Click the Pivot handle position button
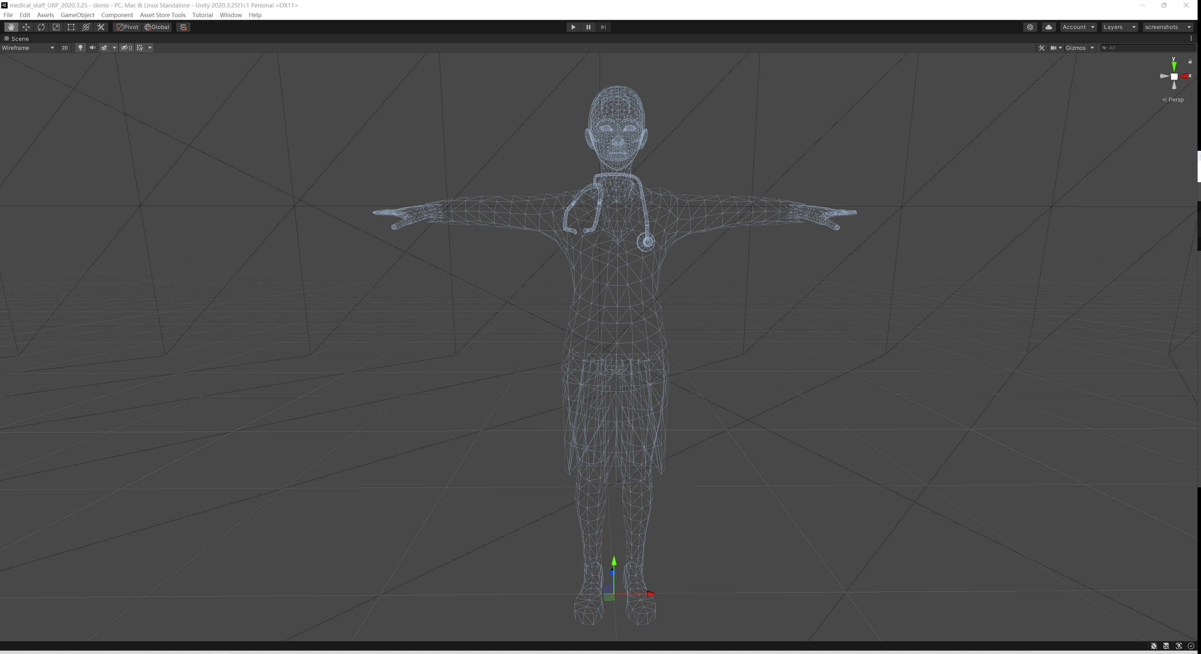Image resolution: width=1201 pixels, height=654 pixels. 127,27
